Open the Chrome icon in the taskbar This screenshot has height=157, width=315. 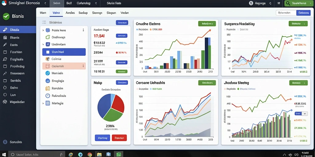coord(90,155)
